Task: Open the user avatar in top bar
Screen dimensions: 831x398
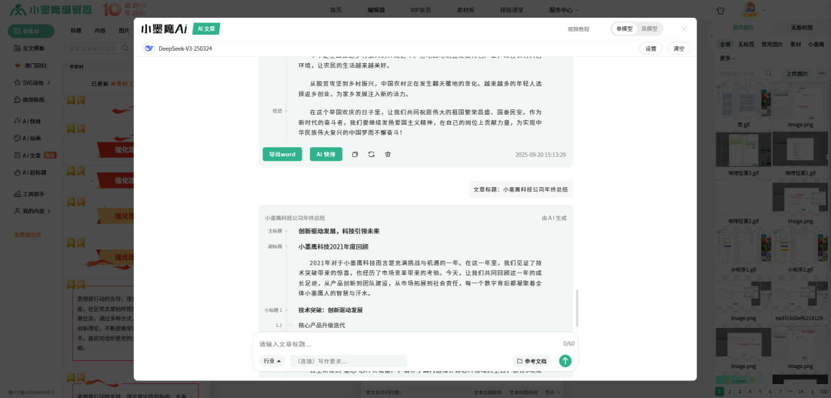Action: click(750, 9)
